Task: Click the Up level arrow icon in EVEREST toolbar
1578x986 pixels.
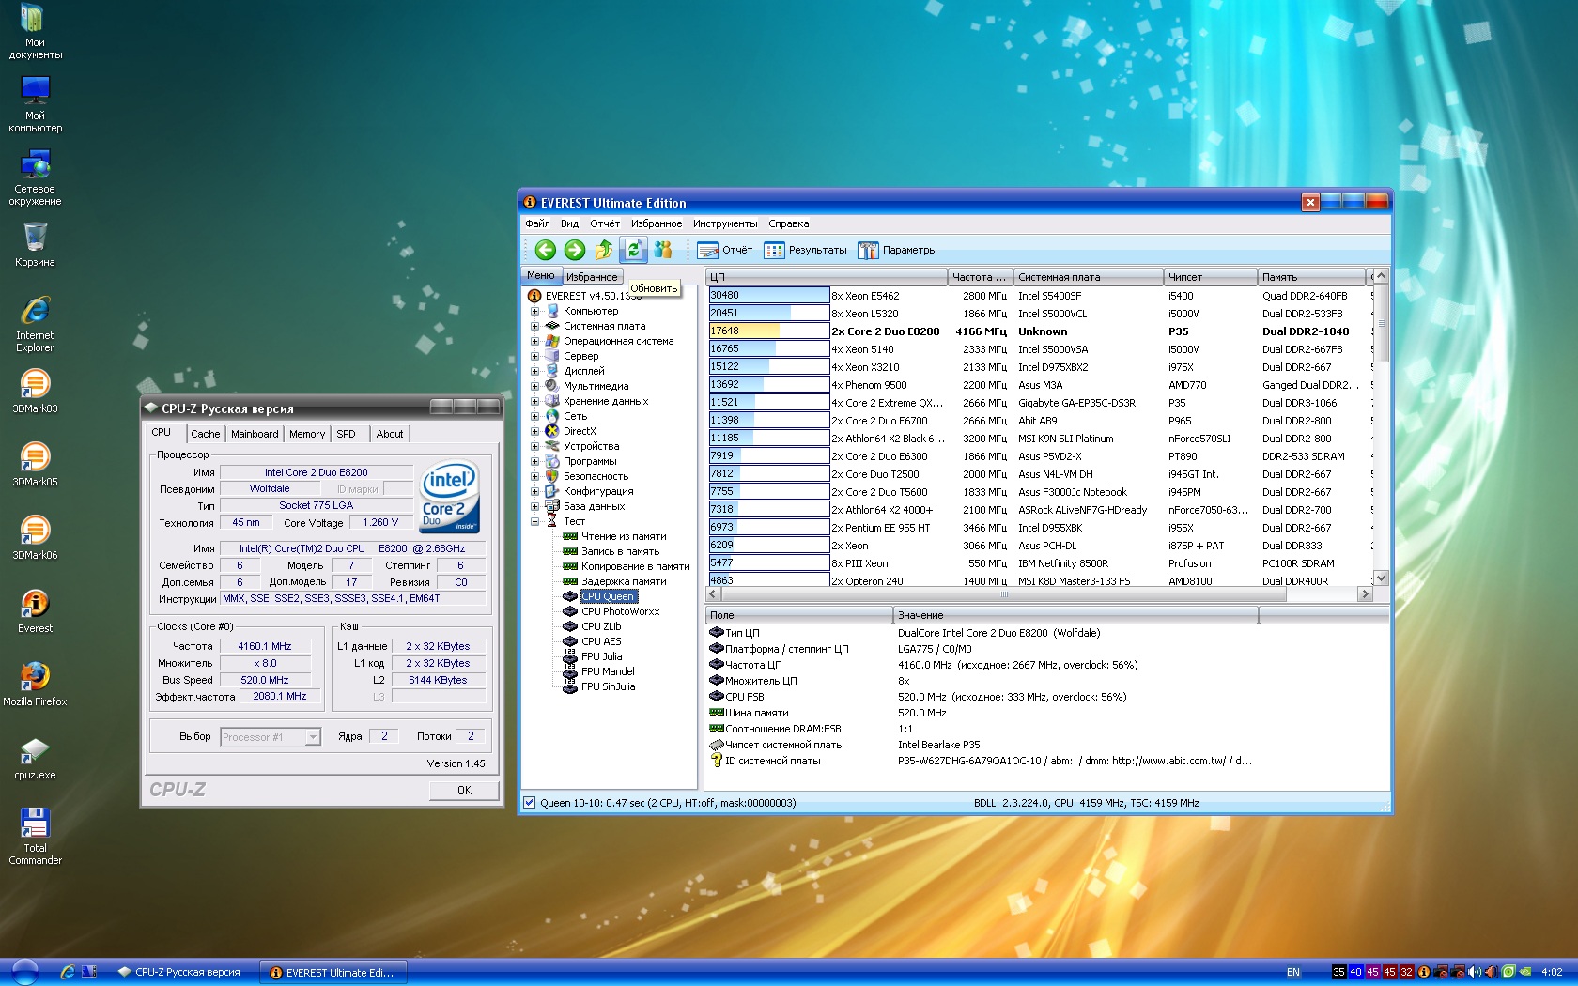Action: tap(604, 250)
